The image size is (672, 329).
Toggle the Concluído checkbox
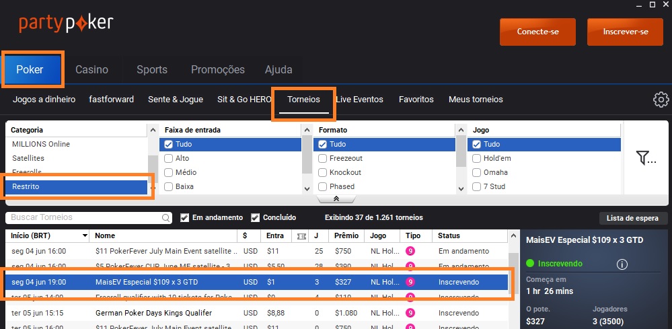tap(255, 217)
